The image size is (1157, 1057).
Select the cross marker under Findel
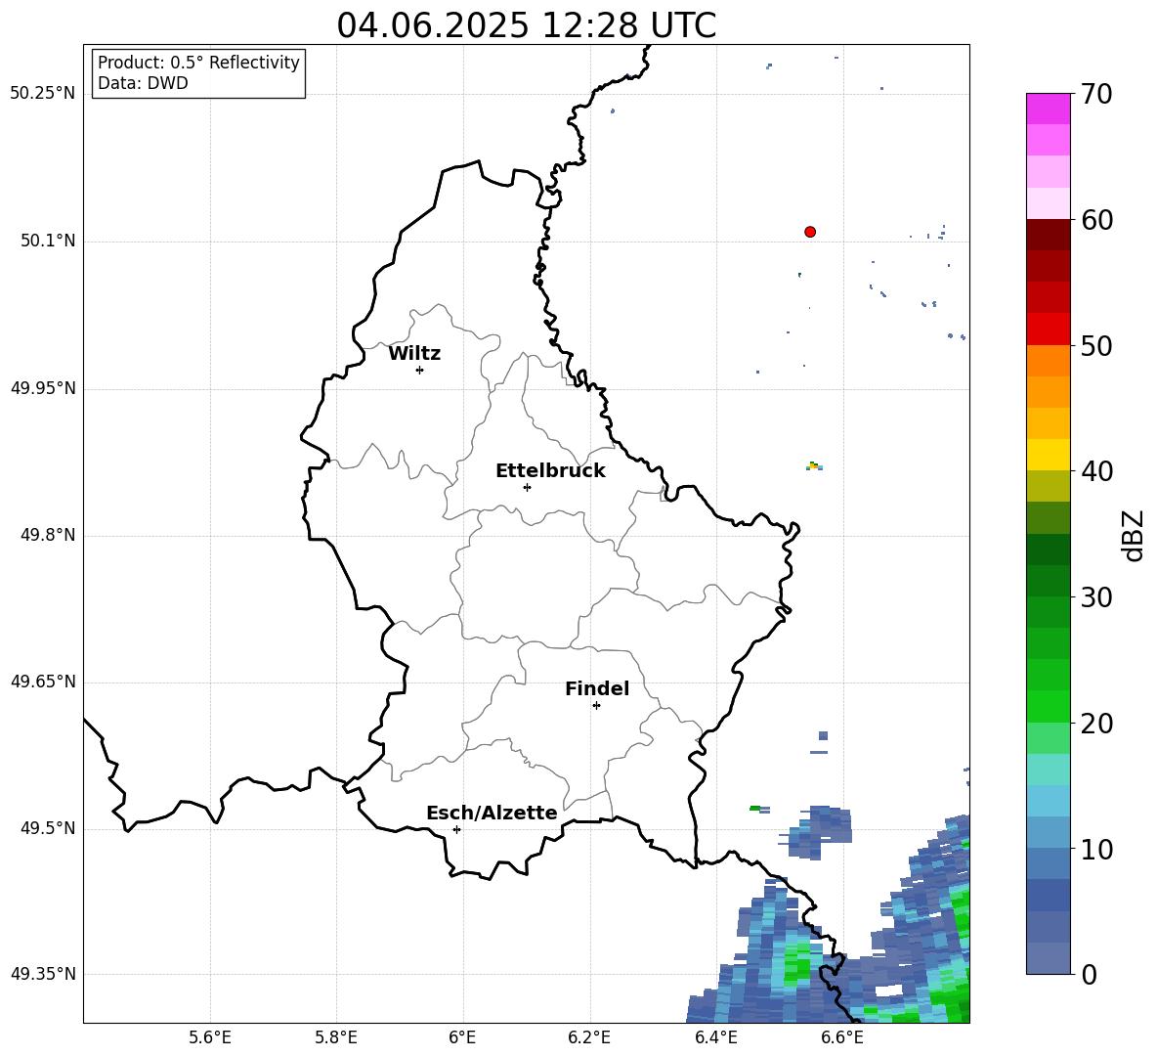(596, 706)
